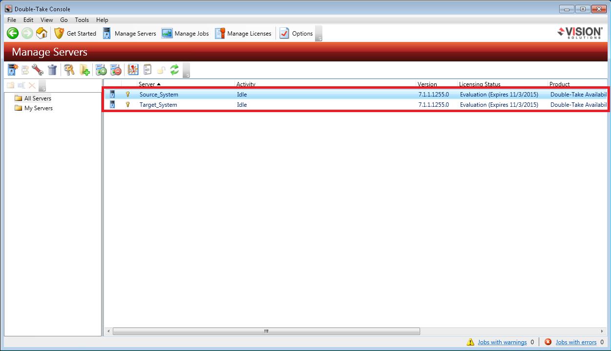
Task: Click the green-plus Install icon
Action: click(101, 70)
